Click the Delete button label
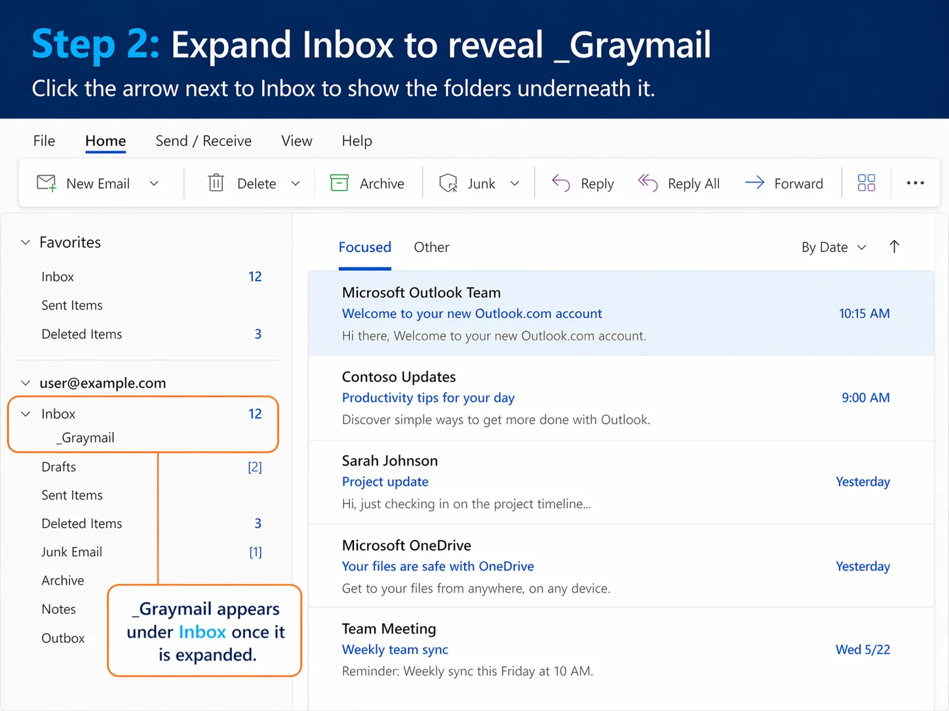Viewport: 949px width, 711px height. point(257,184)
